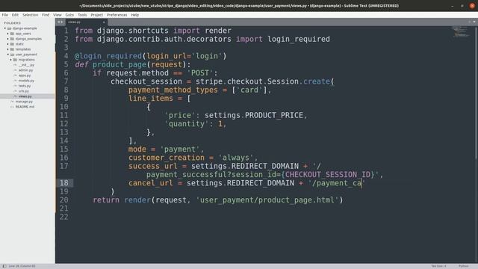Image resolution: width=478 pixels, height=269 pixels.
Task: Place cursor on 'login_required' import text
Action: click(x=299, y=39)
